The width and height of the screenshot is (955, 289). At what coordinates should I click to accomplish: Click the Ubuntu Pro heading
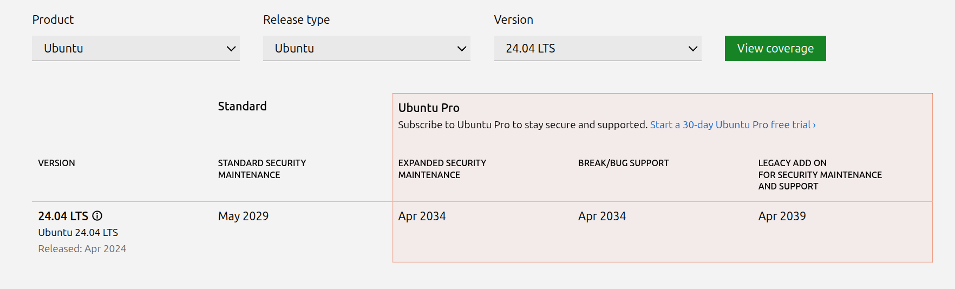429,108
